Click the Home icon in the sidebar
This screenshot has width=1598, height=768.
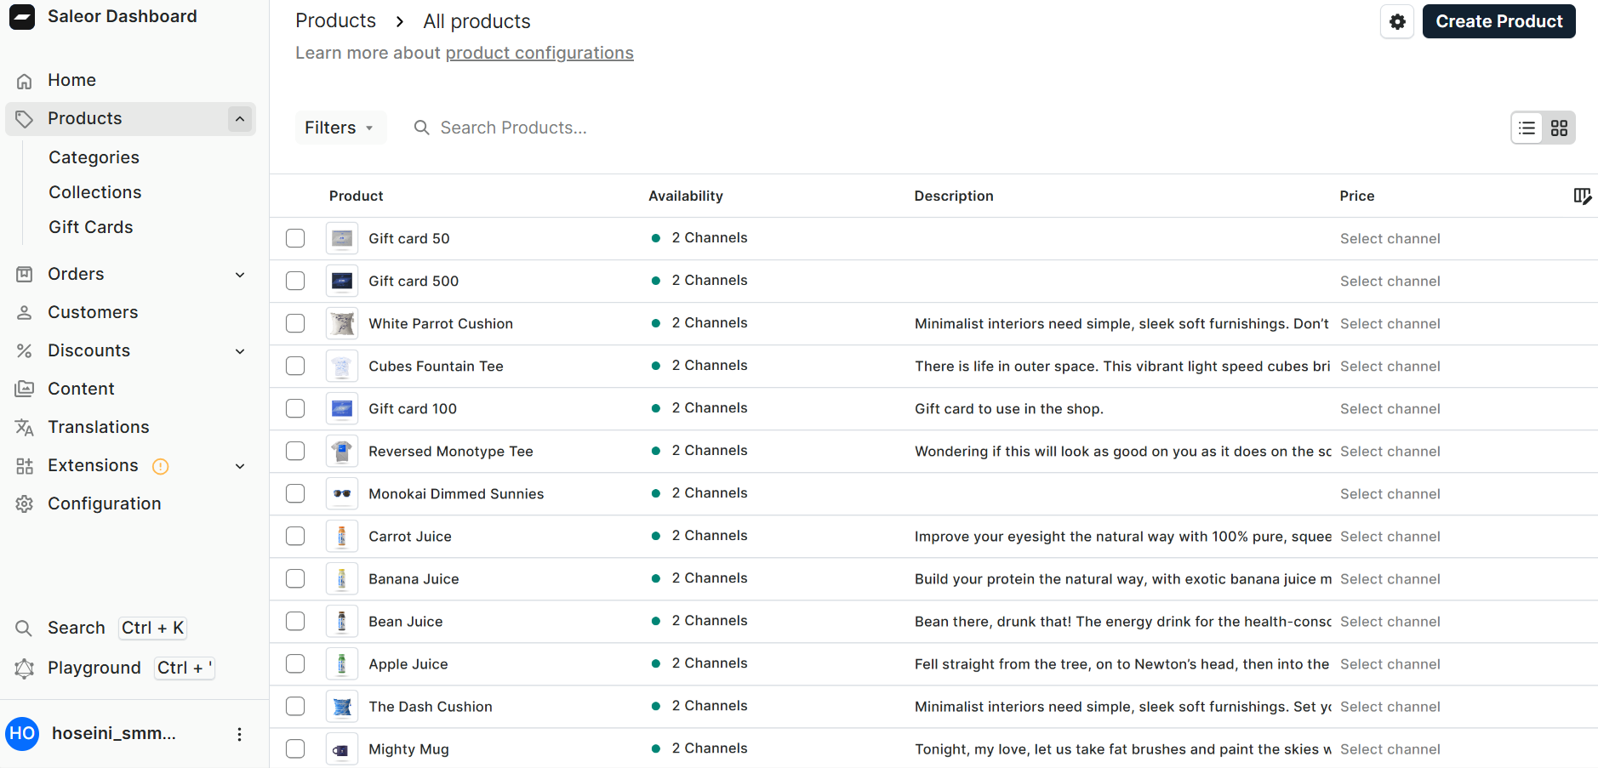point(25,81)
